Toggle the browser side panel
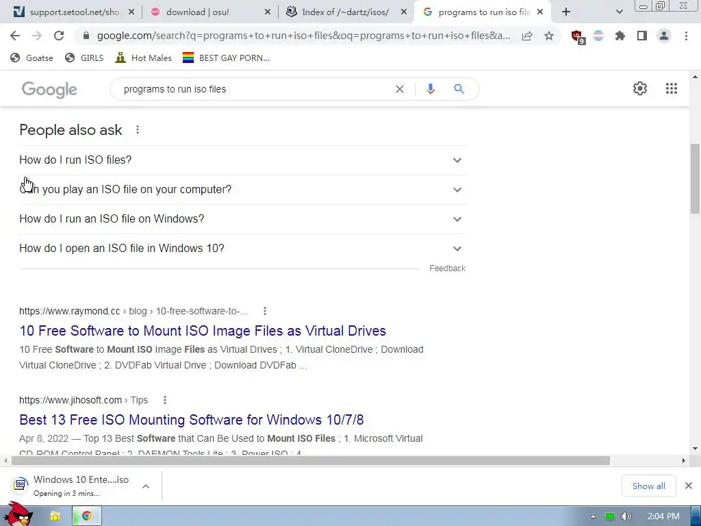Image resolution: width=701 pixels, height=526 pixels. 642,36
